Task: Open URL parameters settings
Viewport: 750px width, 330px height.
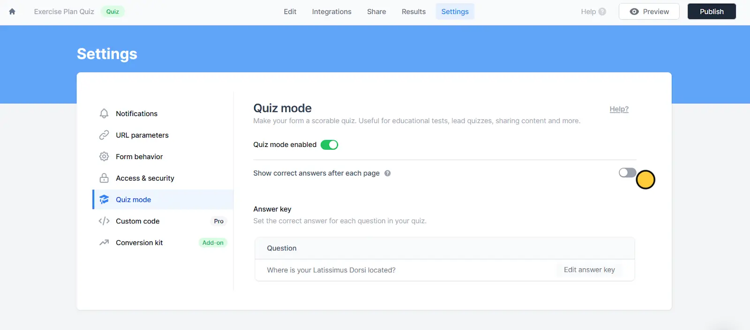Action: 163,135
